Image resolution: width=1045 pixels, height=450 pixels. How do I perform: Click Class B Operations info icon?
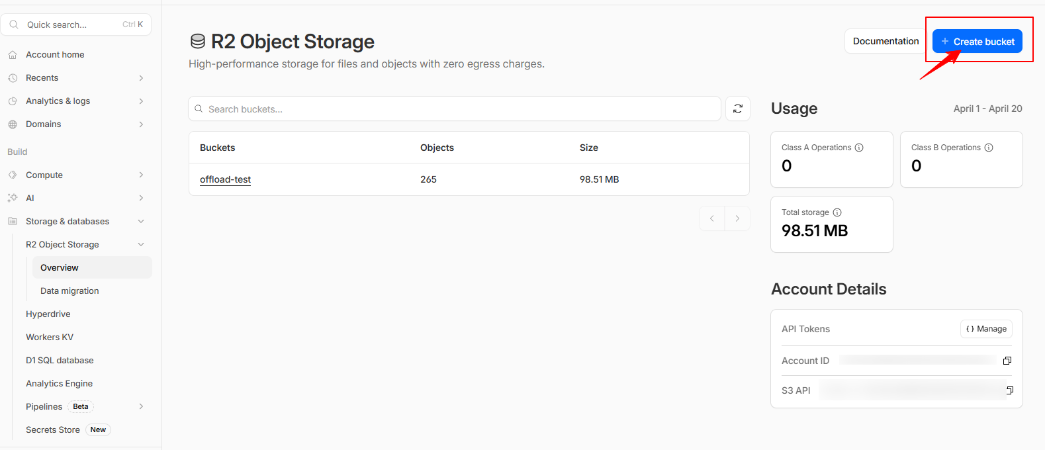tap(989, 148)
